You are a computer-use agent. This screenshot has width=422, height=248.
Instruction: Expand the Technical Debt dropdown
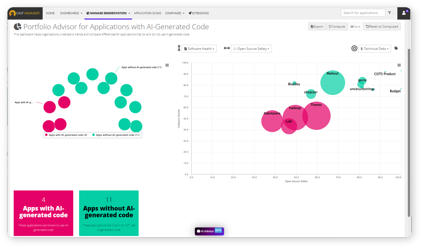(x=375, y=49)
